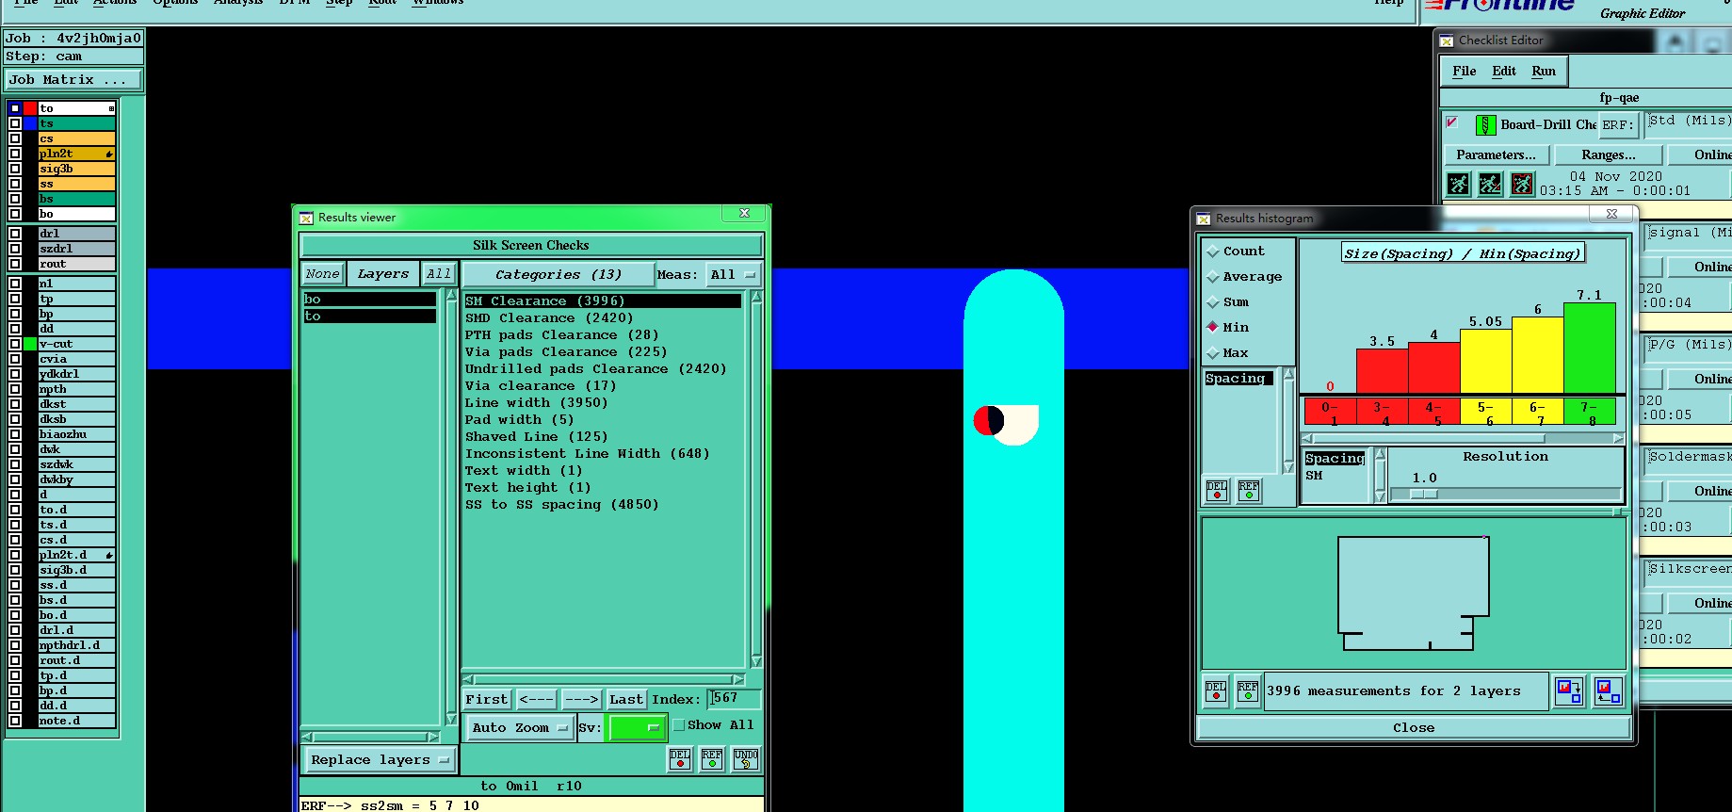This screenshot has height=812, width=1732.
Task: Select layer sig3b in layer list
Action: (x=76, y=169)
